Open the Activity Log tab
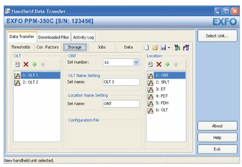The width and height of the screenshot is (242, 167). (x=84, y=37)
